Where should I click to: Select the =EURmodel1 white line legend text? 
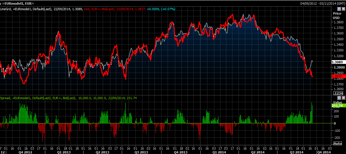[x=42, y=9]
